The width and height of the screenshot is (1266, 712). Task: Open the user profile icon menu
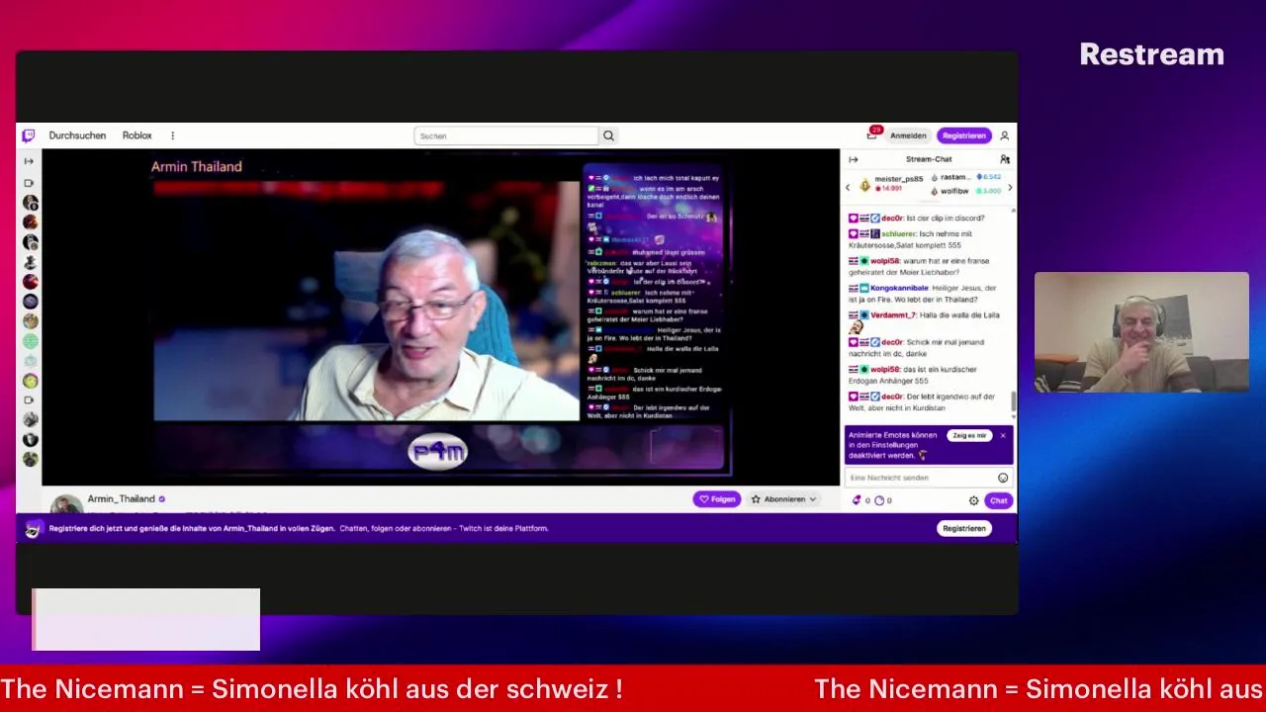pyautogui.click(x=1005, y=135)
